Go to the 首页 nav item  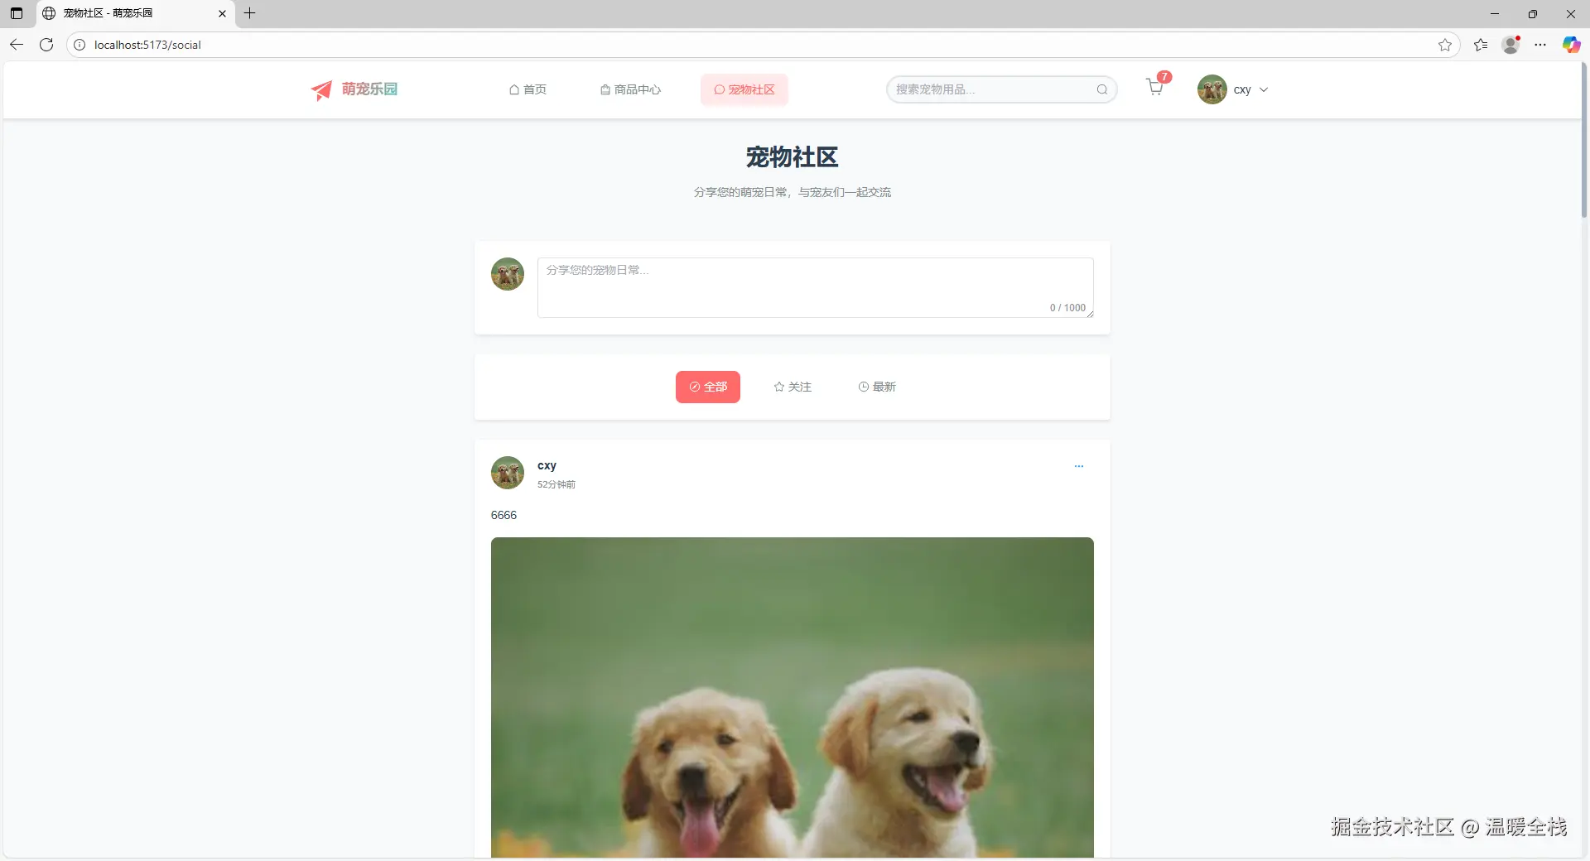pyautogui.click(x=528, y=89)
